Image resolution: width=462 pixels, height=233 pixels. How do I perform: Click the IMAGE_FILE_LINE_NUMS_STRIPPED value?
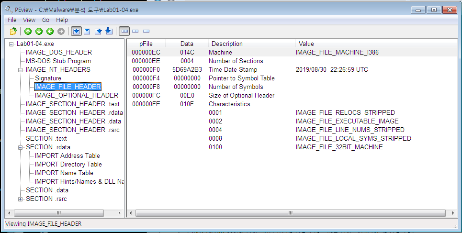pos(350,130)
